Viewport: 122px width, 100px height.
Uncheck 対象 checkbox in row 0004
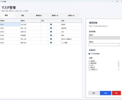(x=51, y=35)
